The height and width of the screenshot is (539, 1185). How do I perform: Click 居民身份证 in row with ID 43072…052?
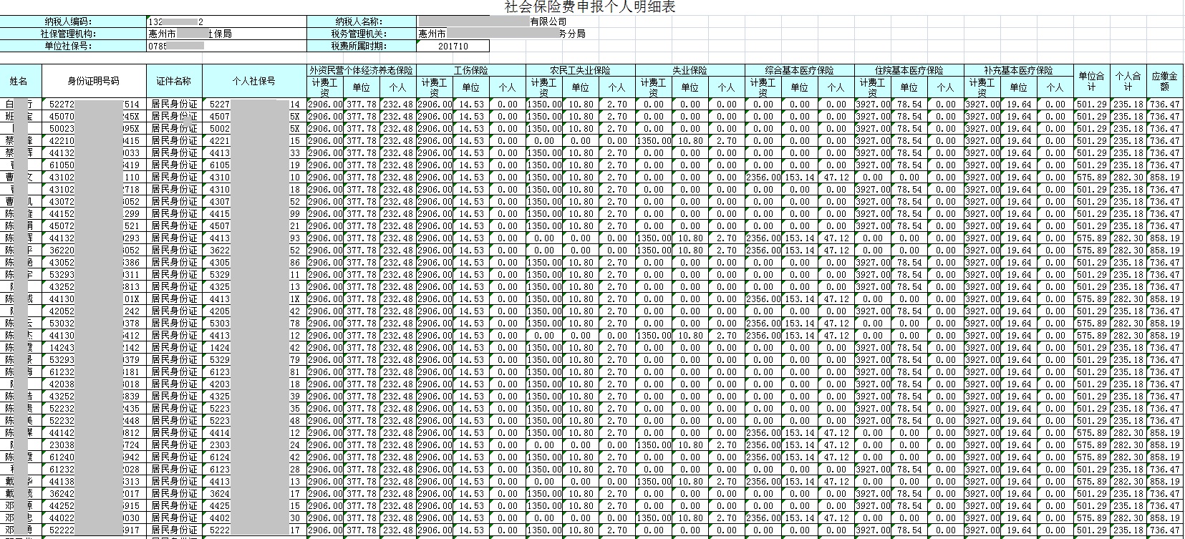[x=174, y=202]
